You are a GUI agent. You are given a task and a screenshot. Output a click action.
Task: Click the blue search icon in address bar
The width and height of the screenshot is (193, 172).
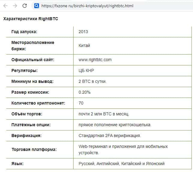coord(37,6)
